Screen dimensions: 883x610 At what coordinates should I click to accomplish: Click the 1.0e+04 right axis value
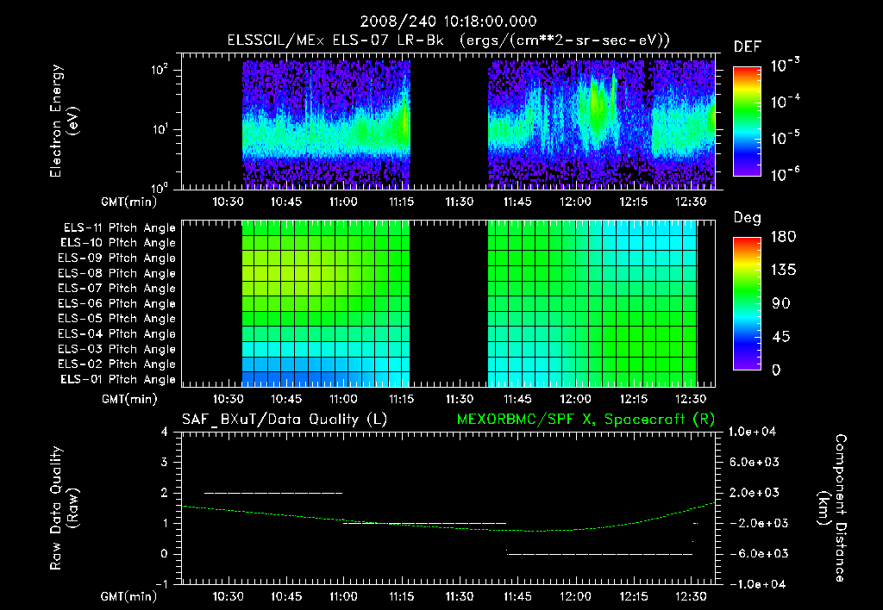(x=752, y=433)
